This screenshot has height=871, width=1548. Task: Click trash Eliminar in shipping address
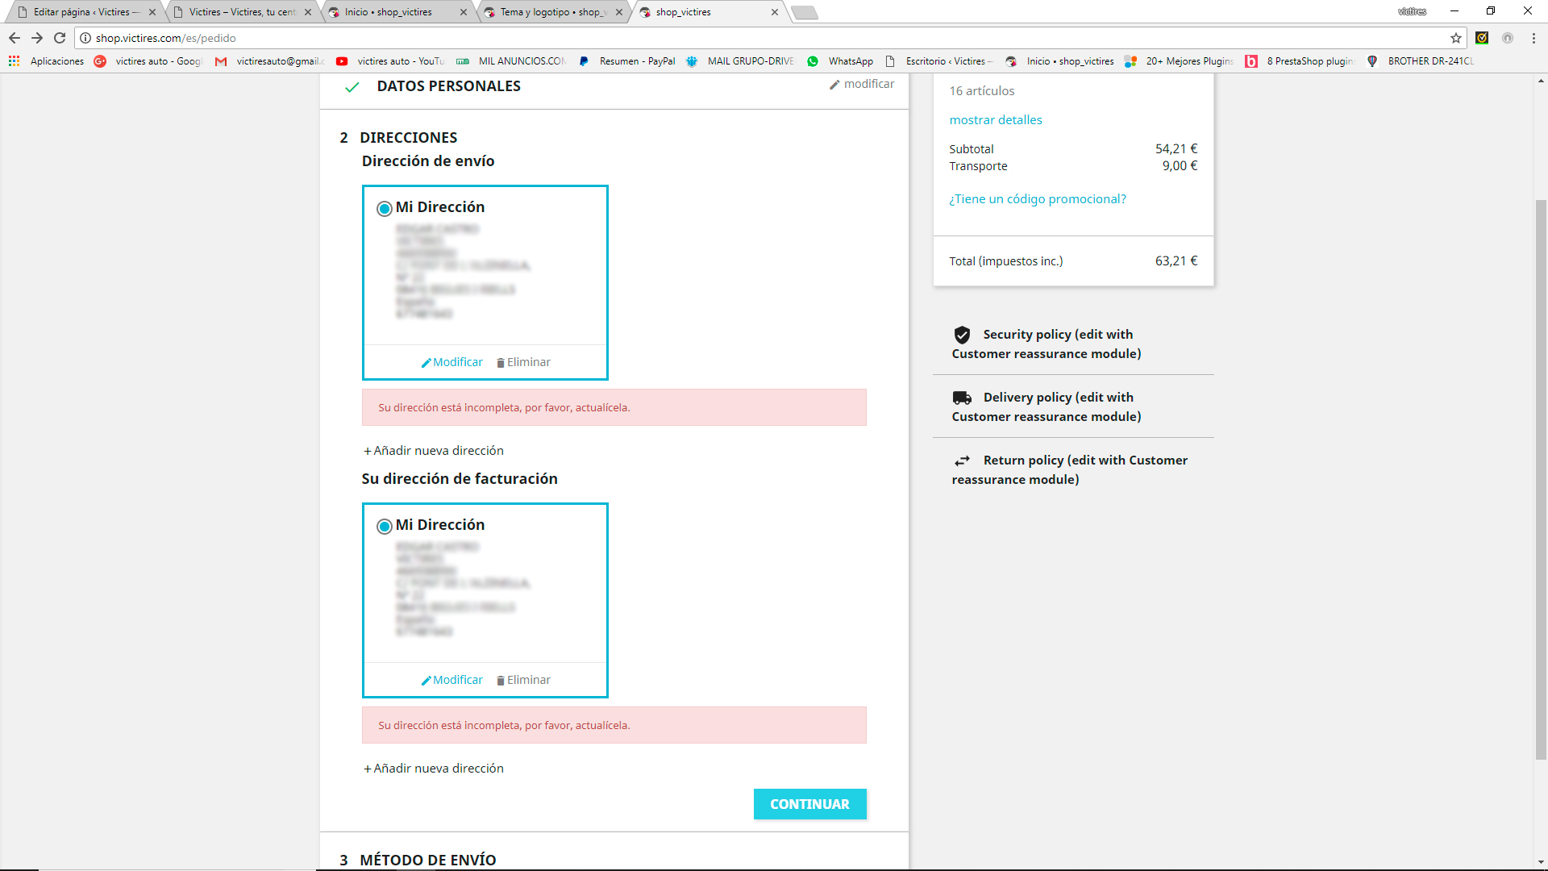pos(523,362)
